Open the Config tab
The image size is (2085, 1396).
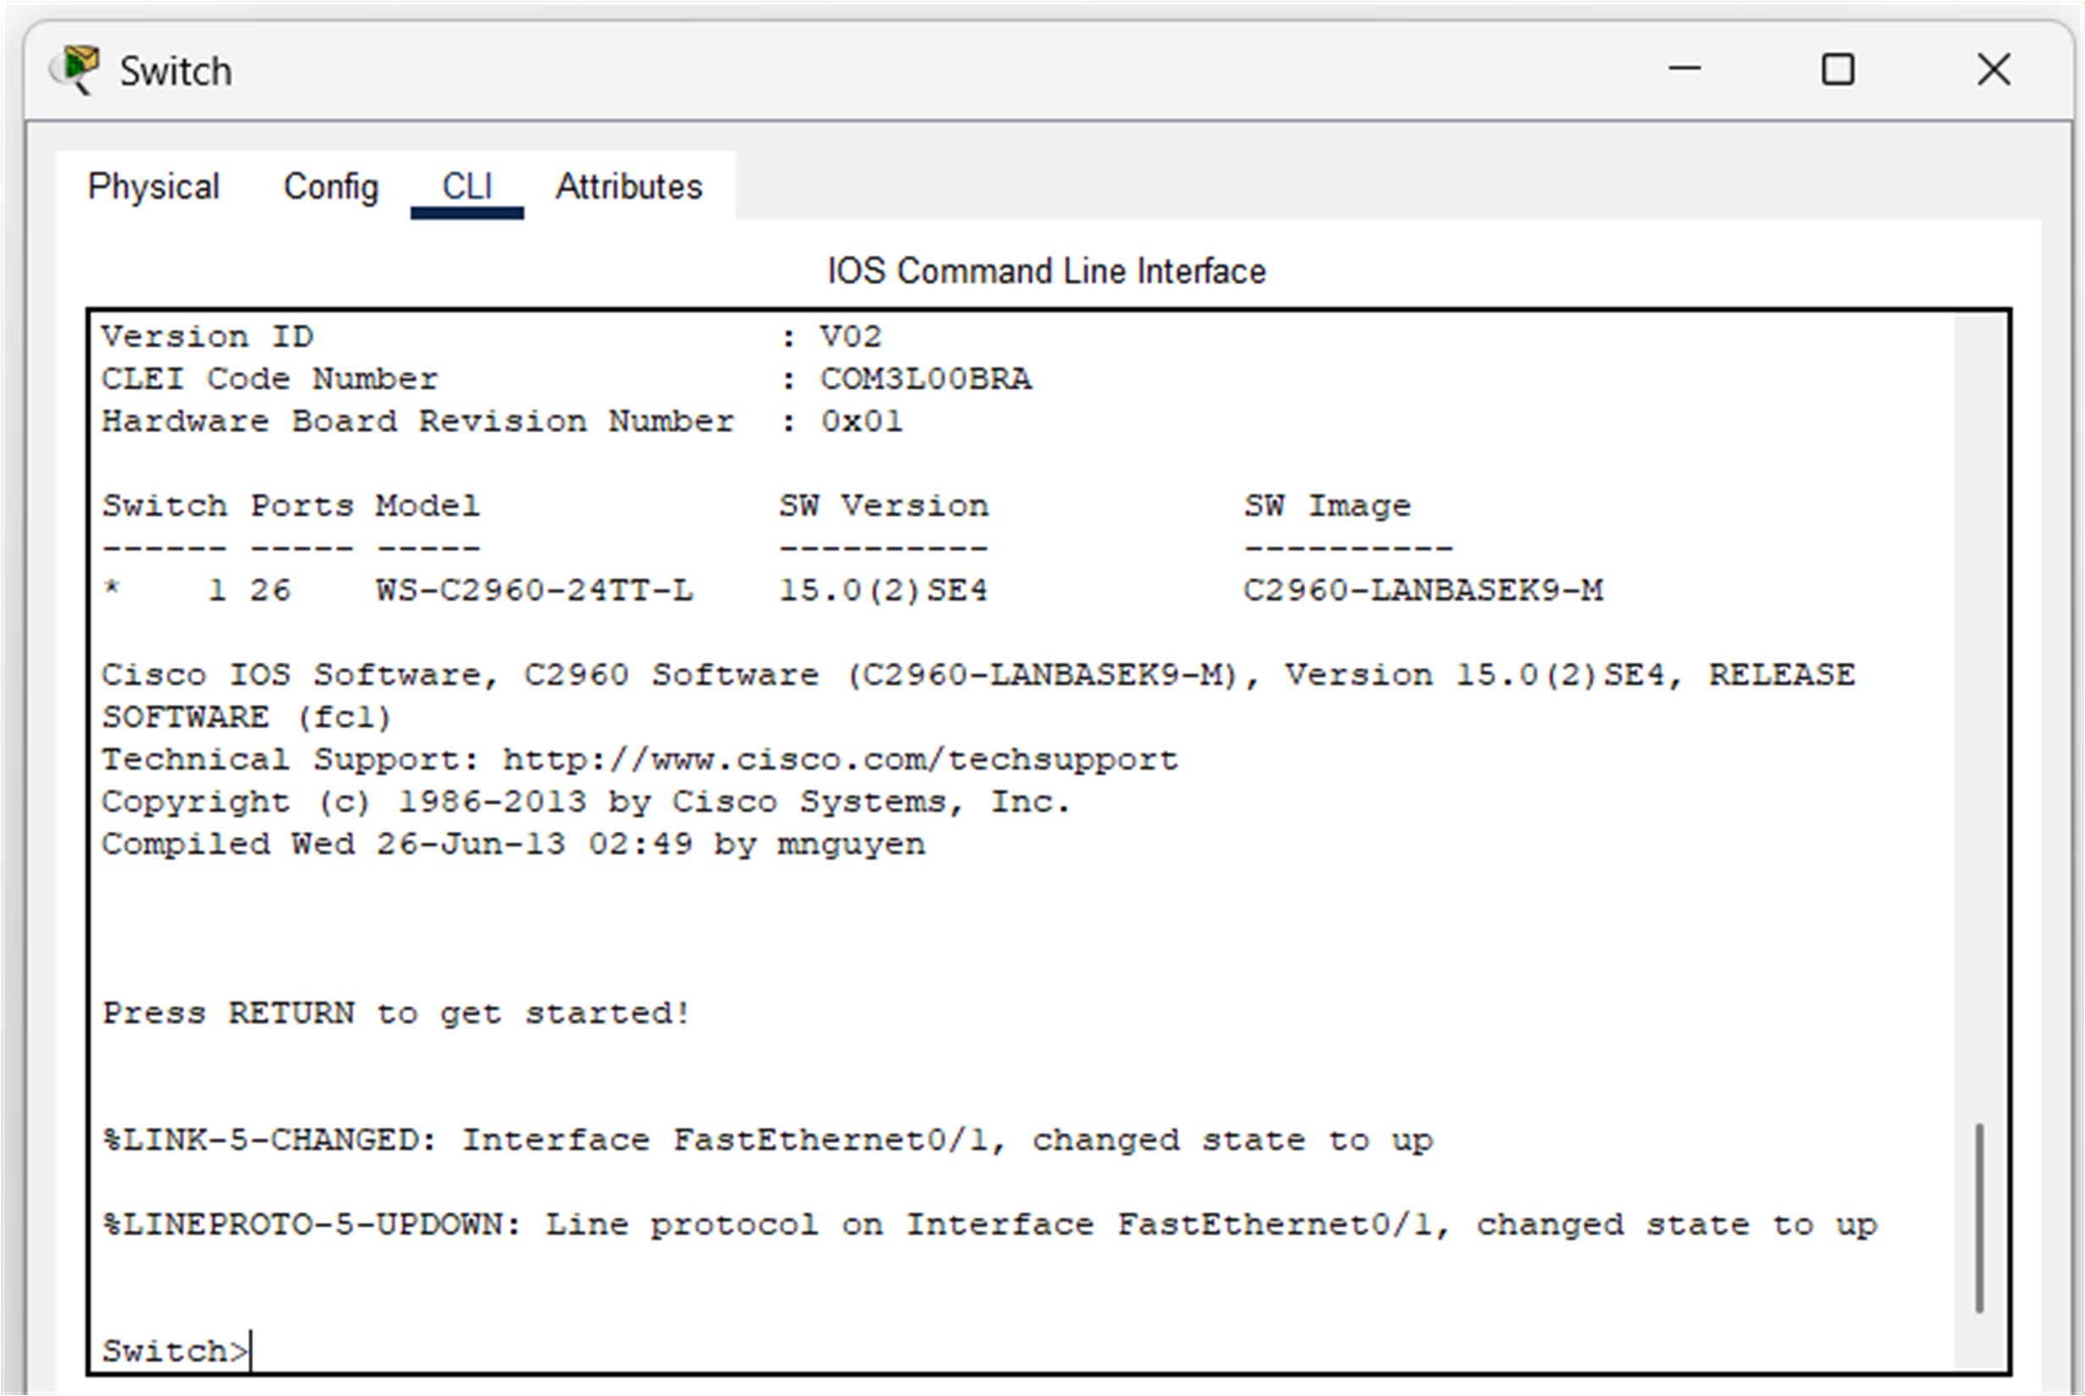(x=330, y=186)
